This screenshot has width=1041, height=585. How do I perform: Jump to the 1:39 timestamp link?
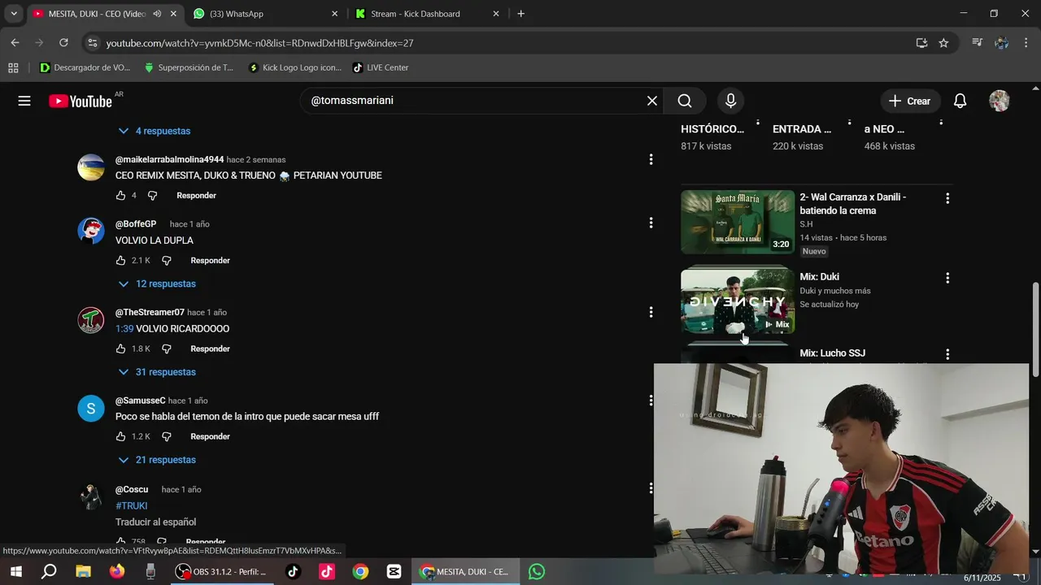[x=124, y=329]
